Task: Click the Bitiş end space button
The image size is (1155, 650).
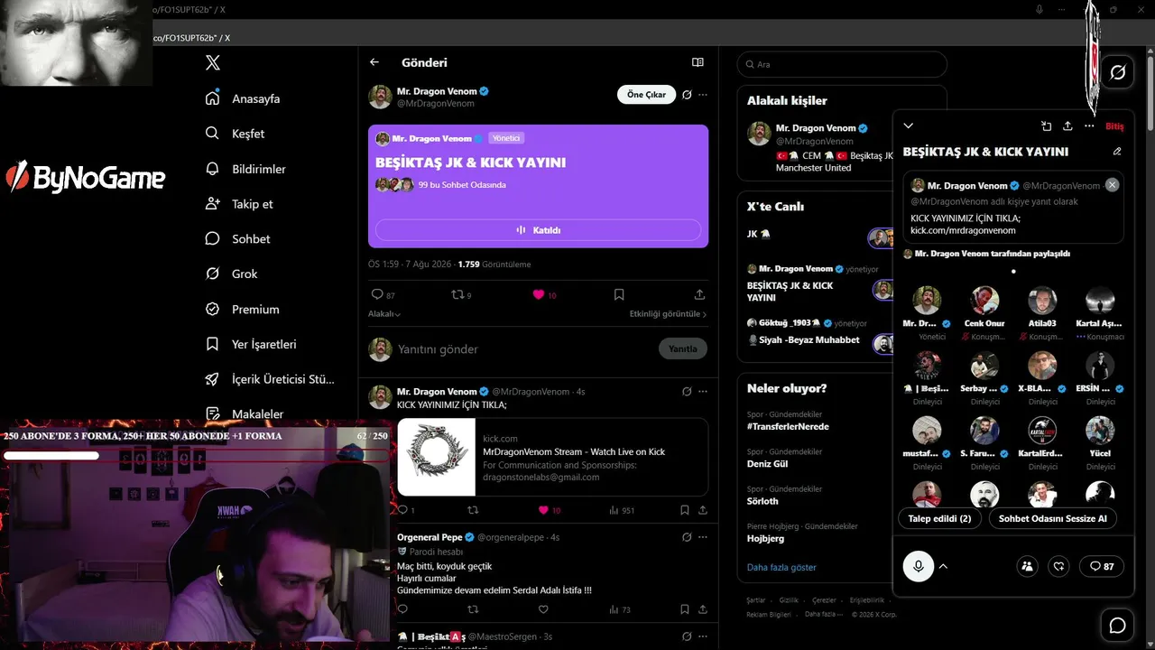Action: pos(1114,126)
